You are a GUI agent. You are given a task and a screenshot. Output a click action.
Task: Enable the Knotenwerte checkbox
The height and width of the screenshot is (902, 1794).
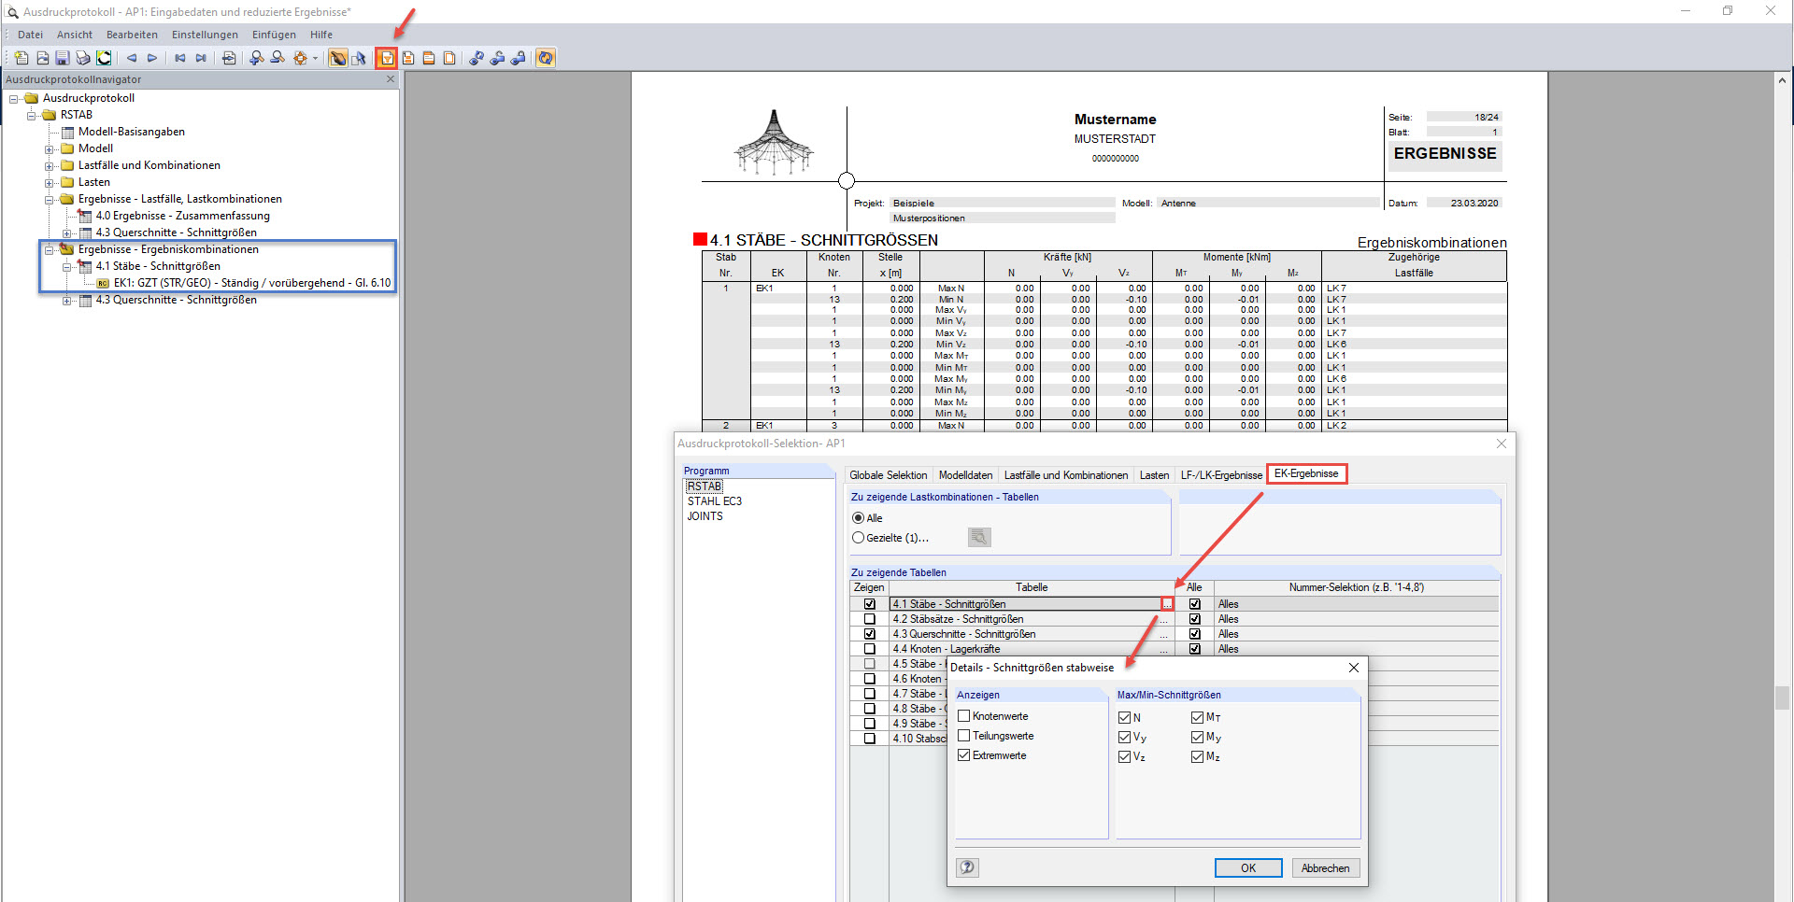tap(964, 716)
